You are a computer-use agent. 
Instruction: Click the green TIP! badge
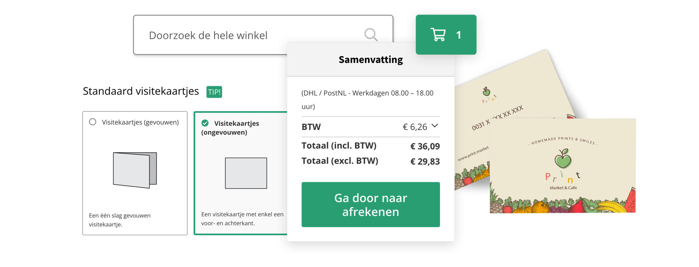[214, 92]
